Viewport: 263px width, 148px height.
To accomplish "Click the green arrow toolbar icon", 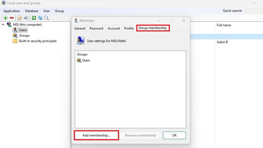I will [34, 18].
